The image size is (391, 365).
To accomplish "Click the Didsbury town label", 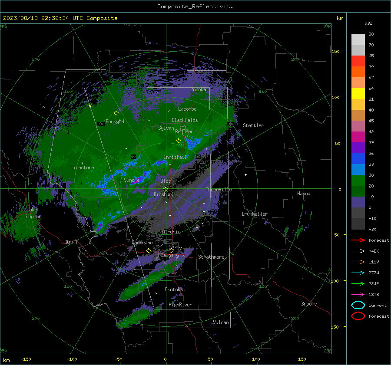I will [x=164, y=194].
